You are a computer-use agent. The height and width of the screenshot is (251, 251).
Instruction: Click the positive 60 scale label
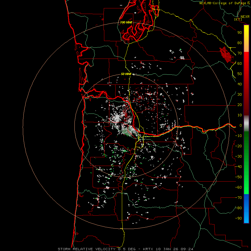click(x=240, y=63)
